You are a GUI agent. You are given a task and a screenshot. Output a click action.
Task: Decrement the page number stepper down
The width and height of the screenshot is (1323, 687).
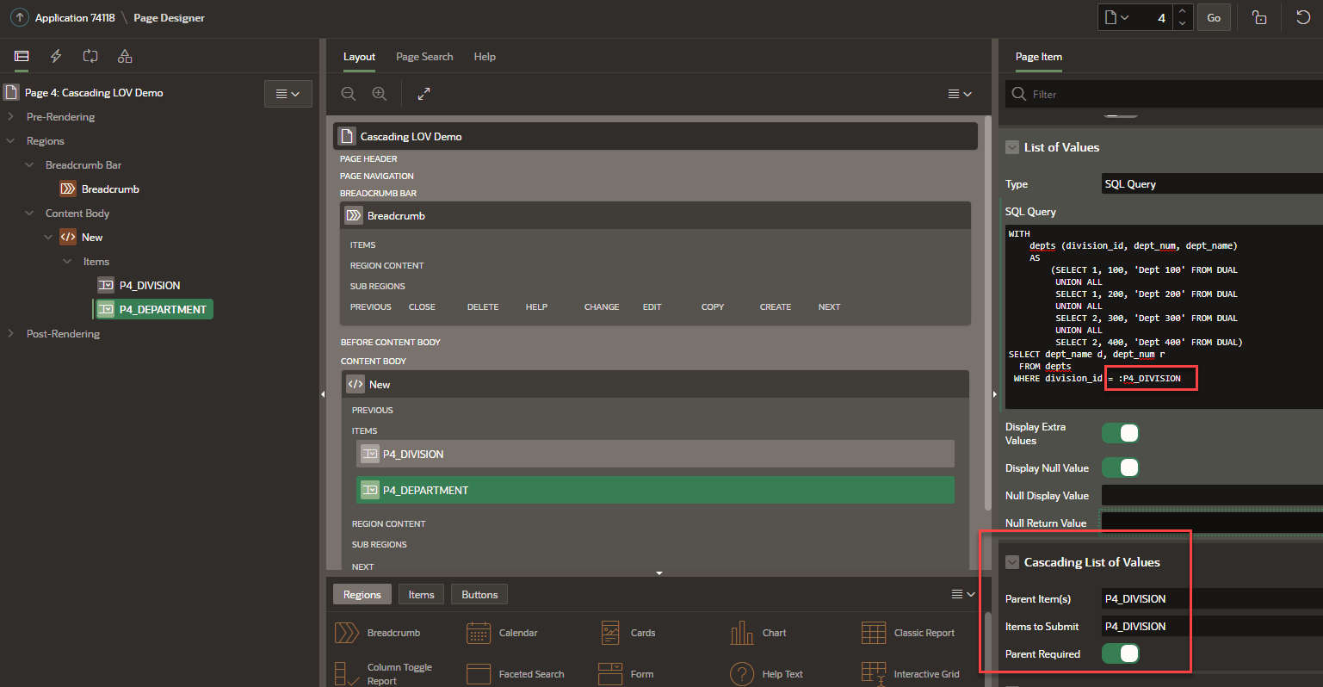pyautogui.click(x=1183, y=23)
